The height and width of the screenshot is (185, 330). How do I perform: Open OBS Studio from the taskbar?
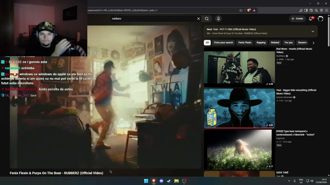click(x=184, y=181)
